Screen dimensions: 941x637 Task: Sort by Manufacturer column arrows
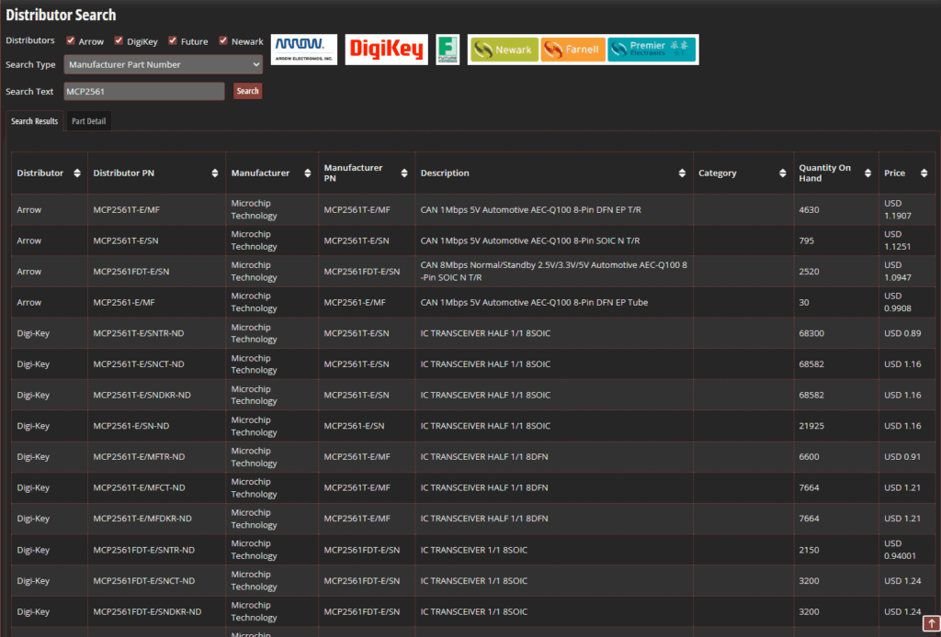point(307,173)
